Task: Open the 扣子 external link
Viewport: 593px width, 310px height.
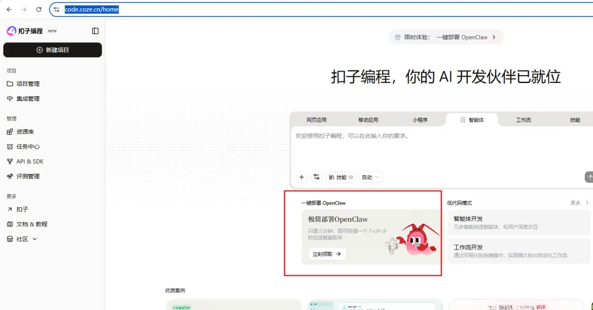Action: tap(53, 209)
